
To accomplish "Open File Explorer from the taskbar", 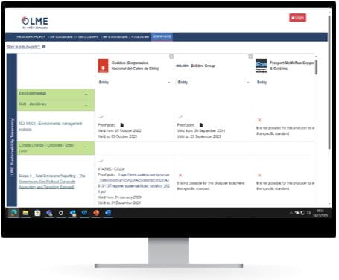I will tap(25, 213).
